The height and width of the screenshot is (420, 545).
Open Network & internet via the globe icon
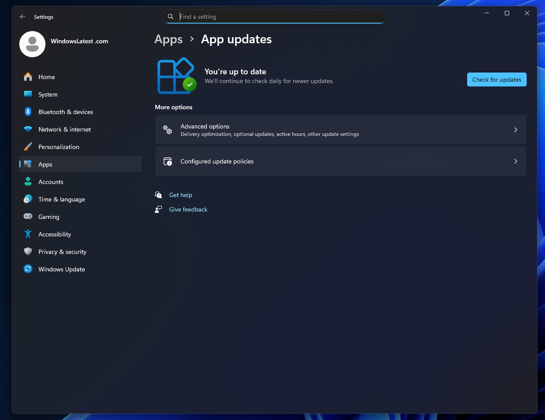pos(28,129)
